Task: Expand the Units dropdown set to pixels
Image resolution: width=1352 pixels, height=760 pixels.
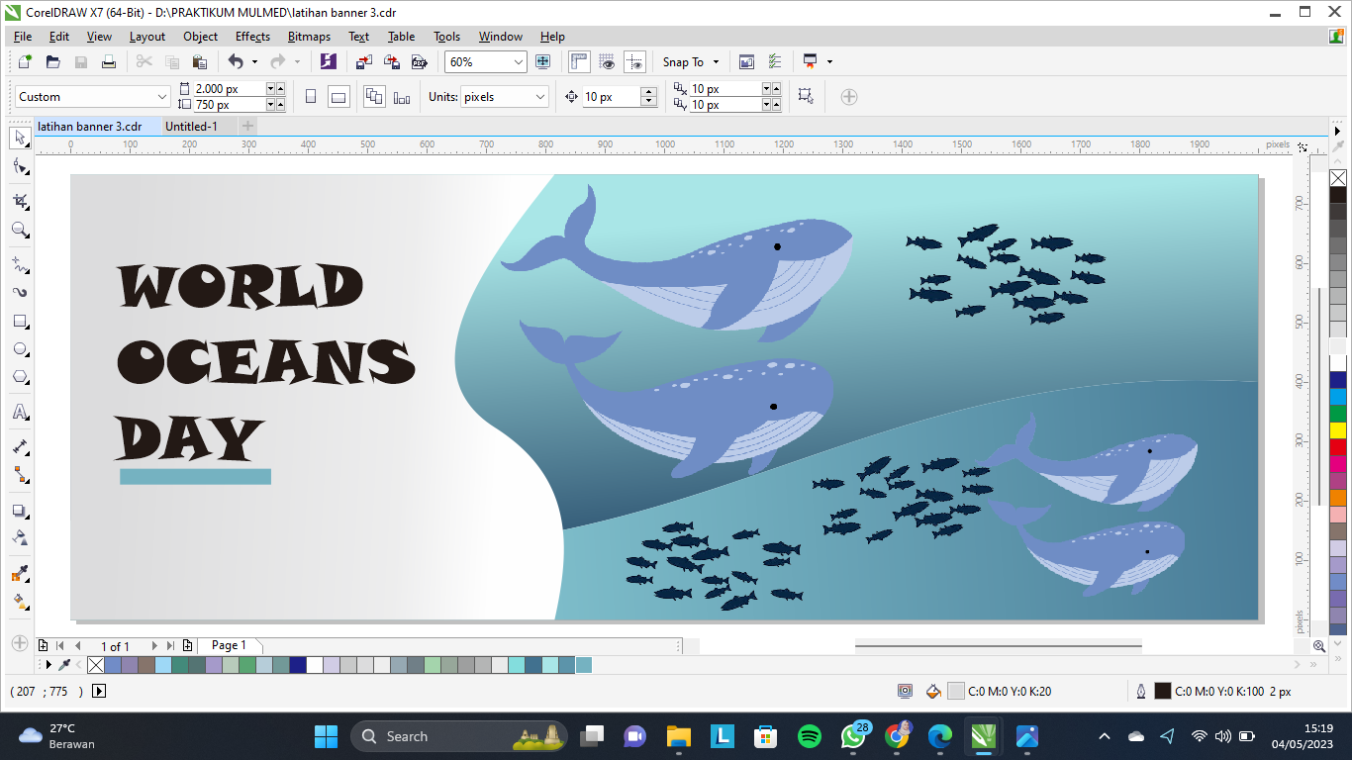Action: click(x=539, y=97)
